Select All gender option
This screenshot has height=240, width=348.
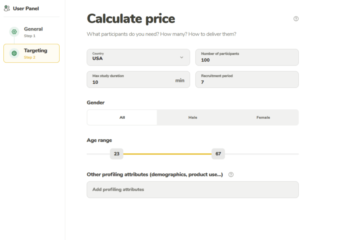122,117
